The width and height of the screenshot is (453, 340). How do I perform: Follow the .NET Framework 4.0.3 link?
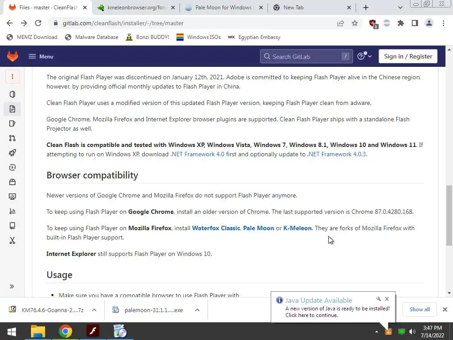point(337,154)
